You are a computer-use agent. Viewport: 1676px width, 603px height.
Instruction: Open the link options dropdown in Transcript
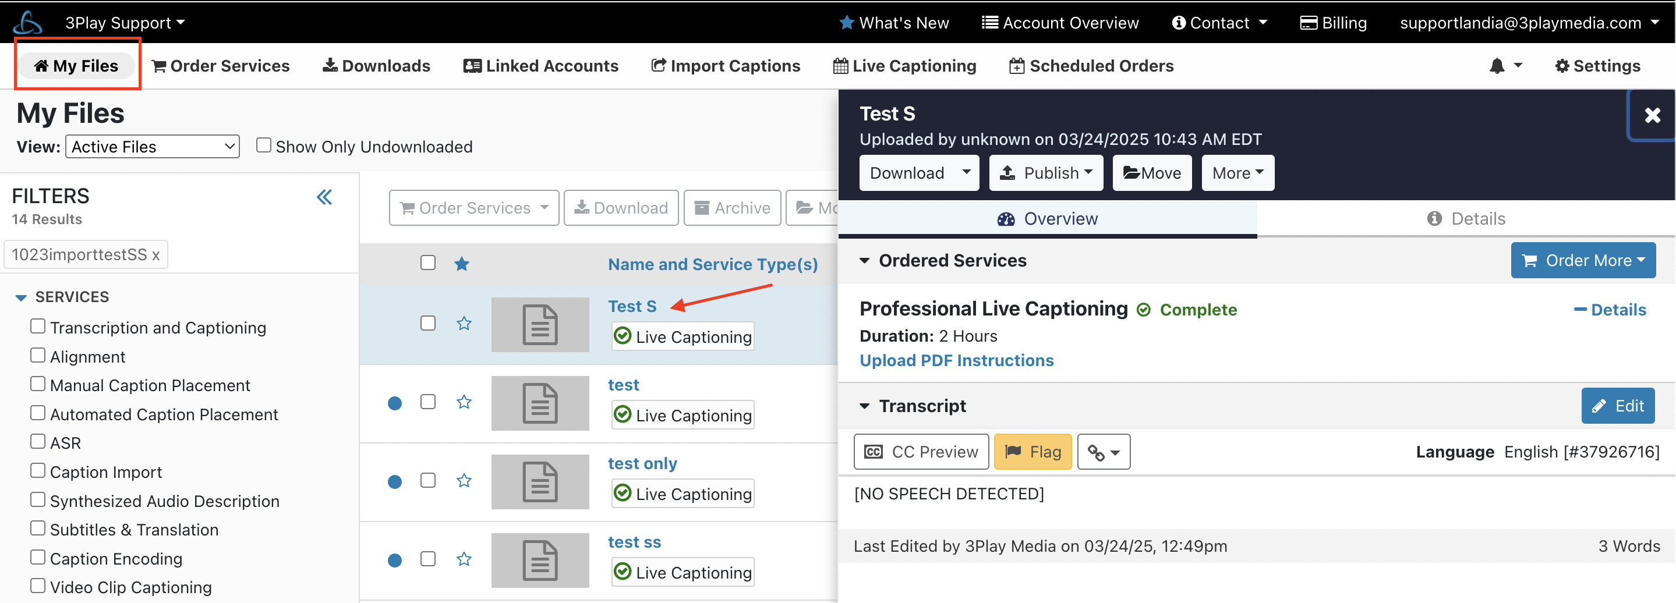[x=1104, y=452]
